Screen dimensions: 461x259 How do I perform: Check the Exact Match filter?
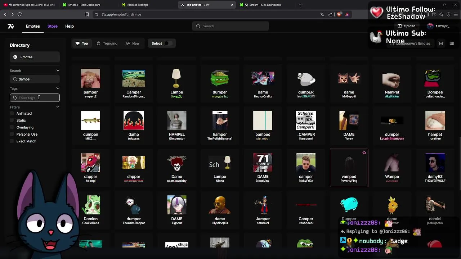(x=12, y=141)
